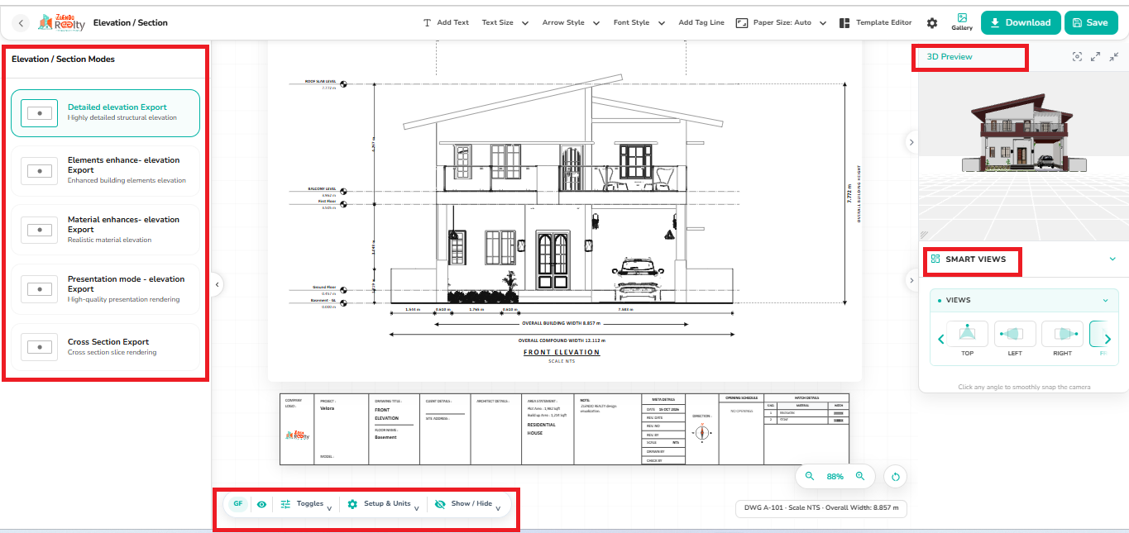Click the Elevation / Section Modes heading

63,59
